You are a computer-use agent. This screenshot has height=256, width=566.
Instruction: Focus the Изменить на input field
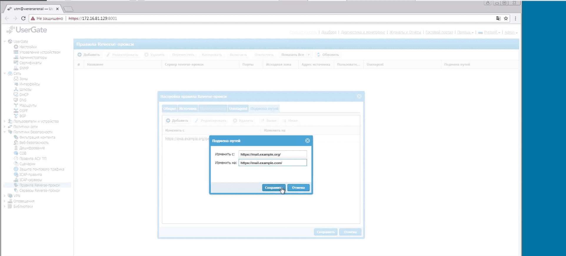pos(273,163)
